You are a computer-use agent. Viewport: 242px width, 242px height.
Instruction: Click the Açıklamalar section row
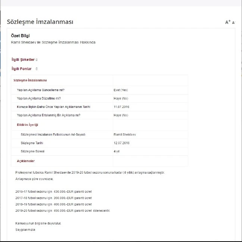tap(26, 161)
